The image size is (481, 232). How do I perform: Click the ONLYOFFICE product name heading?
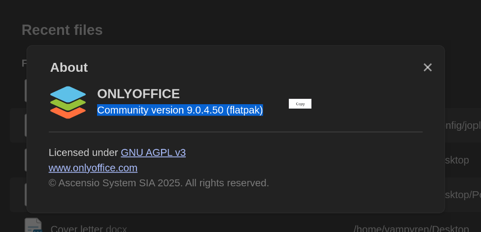[138, 93]
